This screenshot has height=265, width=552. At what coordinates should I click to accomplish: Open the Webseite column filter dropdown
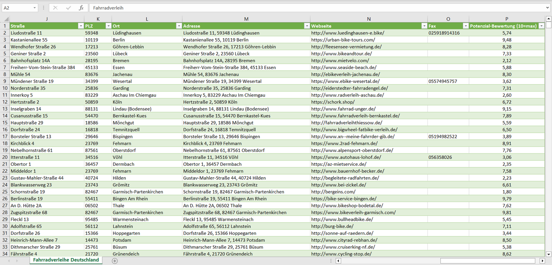424,26
